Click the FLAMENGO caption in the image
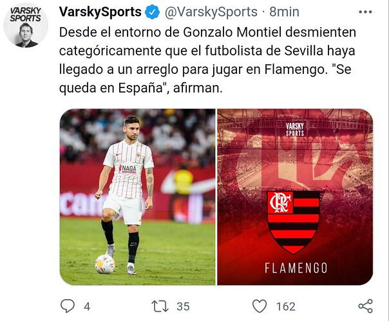Screen dimensions: 389x321 296,268
